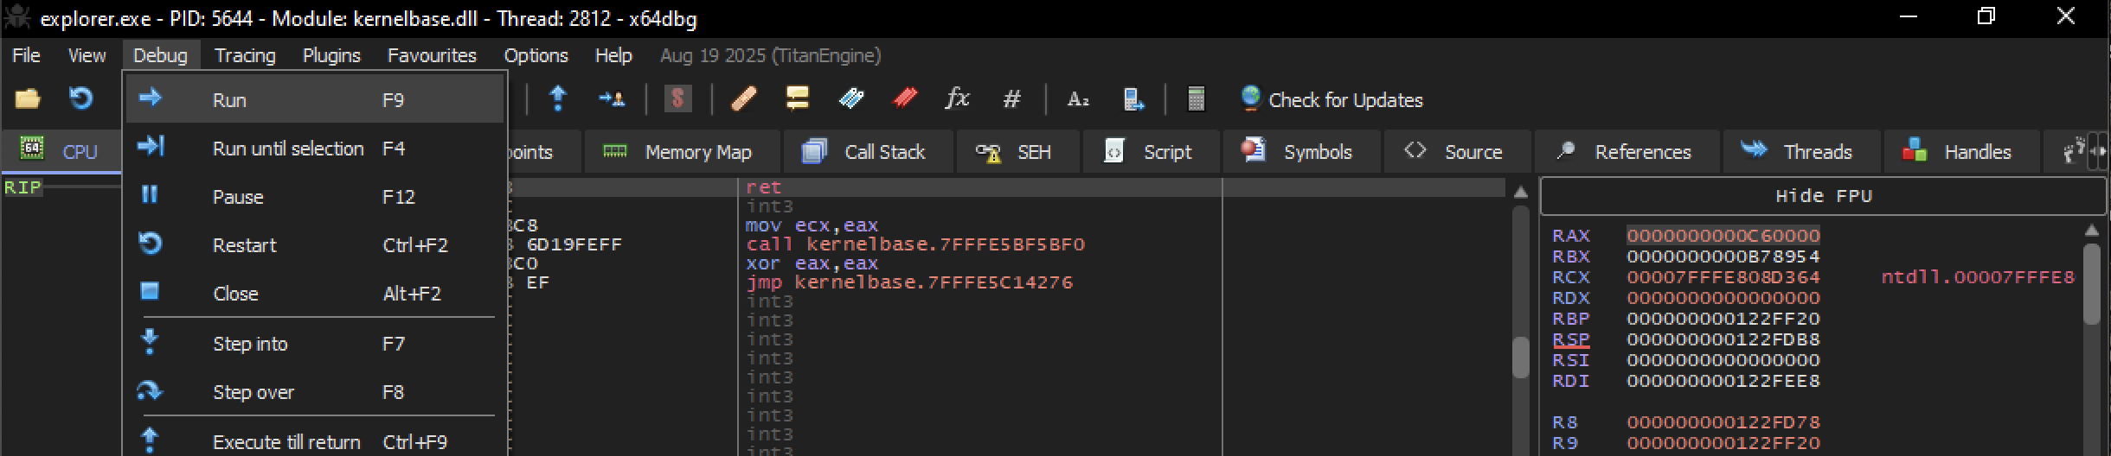Select the RCX value 00007FFFE808D364
Viewport: 2111px width, 456px height.
coord(1723,277)
